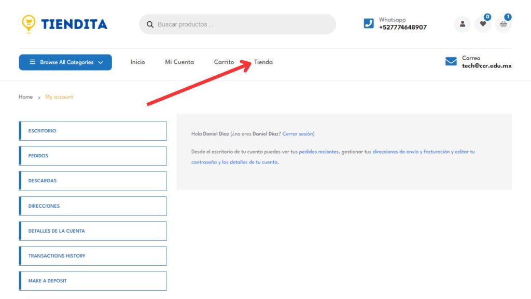Select Carrito from the navigation bar
The image size is (531, 299).
coord(224,62)
